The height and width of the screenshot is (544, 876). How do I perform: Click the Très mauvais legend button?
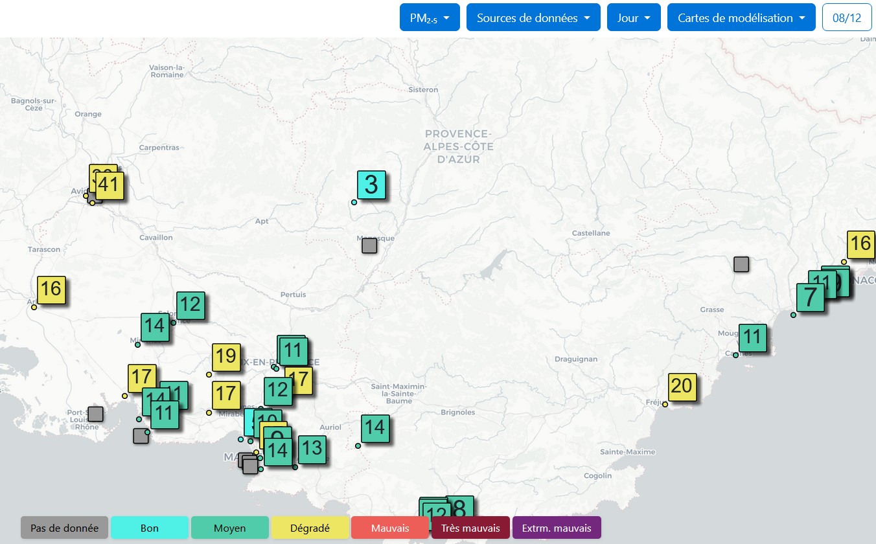470,528
